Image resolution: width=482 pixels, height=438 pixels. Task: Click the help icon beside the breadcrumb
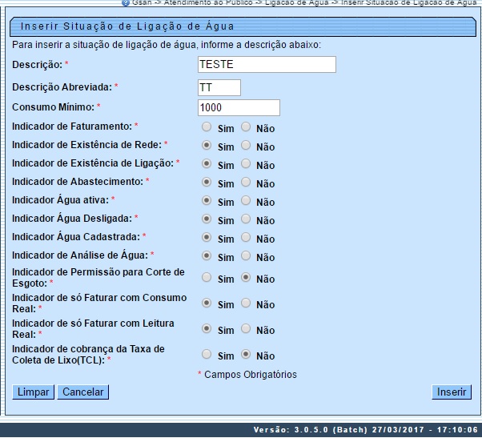tap(126, 2)
